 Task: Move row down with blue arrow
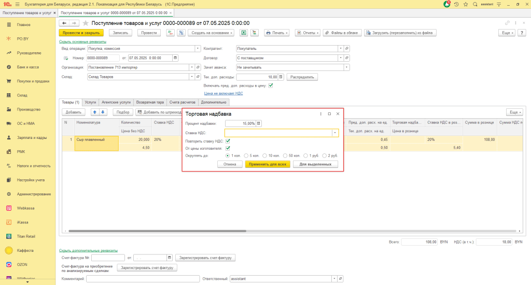(103, 112)
